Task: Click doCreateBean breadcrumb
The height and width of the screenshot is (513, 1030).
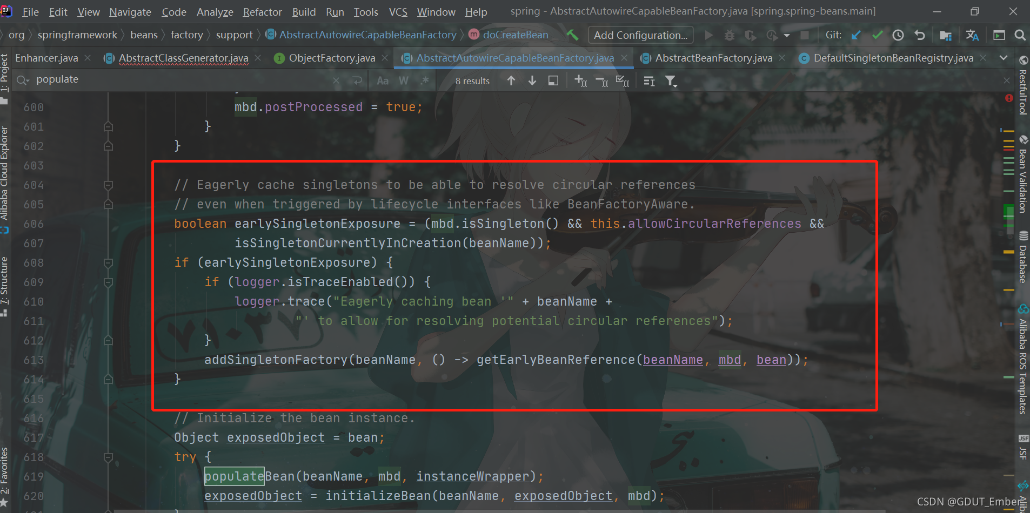Action: point(516,35)
